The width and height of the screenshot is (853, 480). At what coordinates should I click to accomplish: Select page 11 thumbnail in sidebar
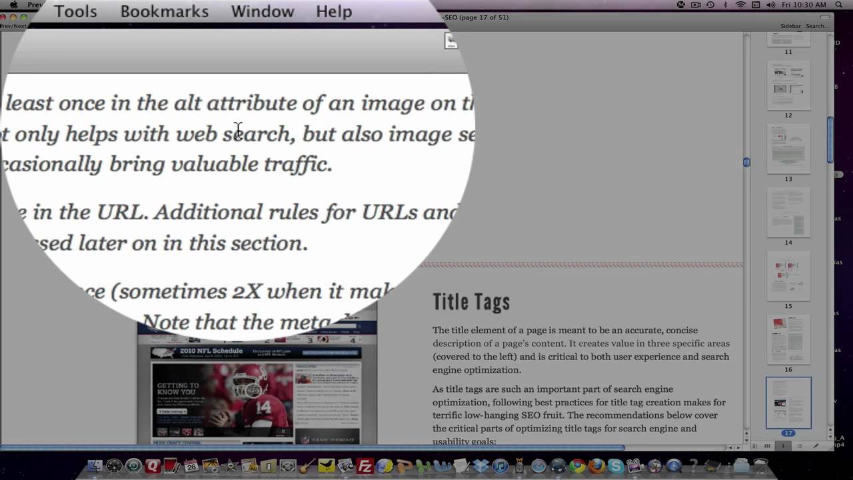pos(788,39)
